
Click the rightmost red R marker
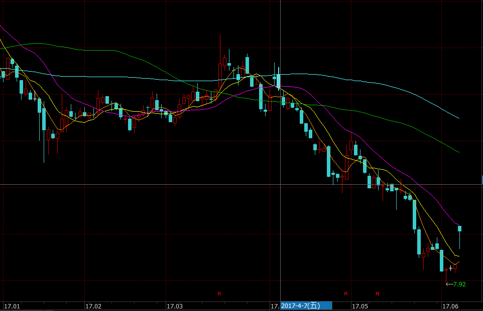tap(377, 293)
